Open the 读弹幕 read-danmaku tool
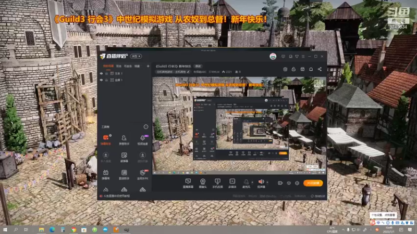This screenshot has height=234, width=417. pos(124,157)
